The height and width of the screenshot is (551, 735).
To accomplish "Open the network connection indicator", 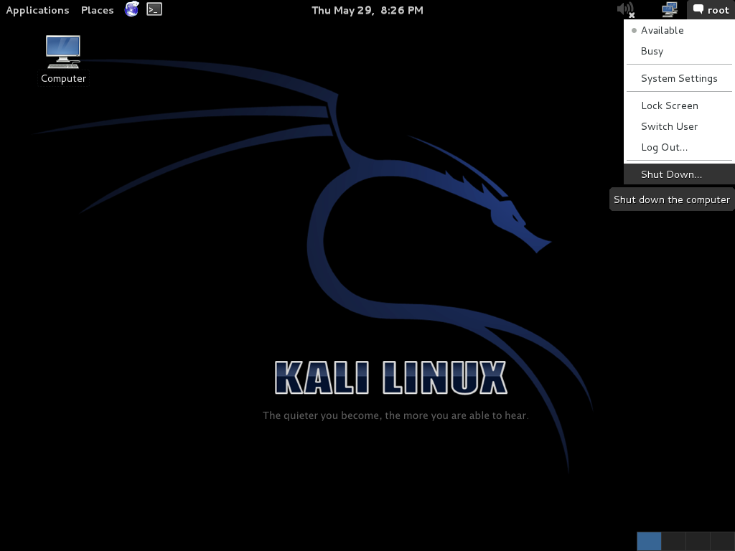I will tap(670, 9).
